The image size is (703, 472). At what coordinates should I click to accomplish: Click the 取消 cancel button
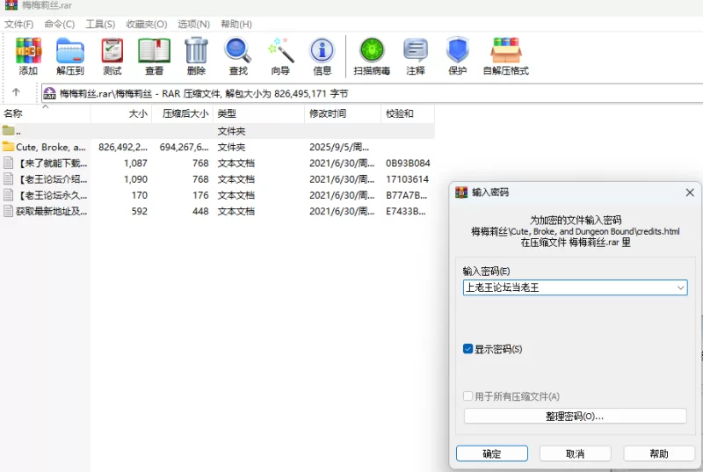tap(576, 454)
